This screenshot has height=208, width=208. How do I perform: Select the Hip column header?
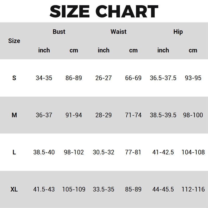178,32
